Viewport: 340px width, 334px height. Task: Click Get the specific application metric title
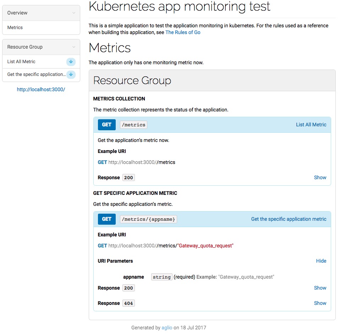289,219
